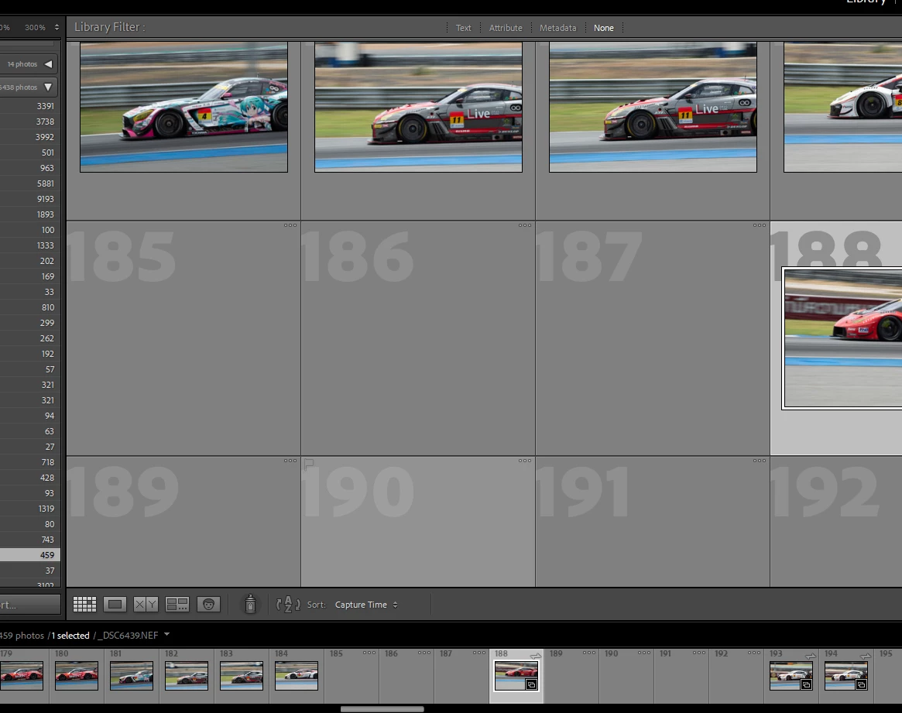Toggle the flag on grid cell 190
902x713 pixels.
(x=308, y=464)
